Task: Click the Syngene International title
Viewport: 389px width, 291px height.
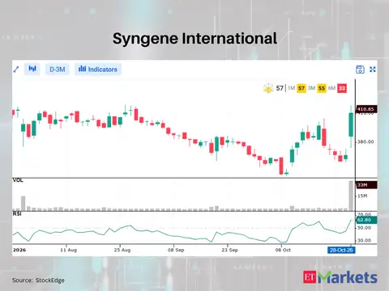Action: pos(194,39)
